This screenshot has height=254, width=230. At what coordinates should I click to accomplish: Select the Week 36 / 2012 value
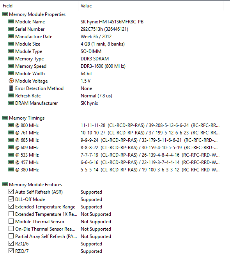point(96,37)
